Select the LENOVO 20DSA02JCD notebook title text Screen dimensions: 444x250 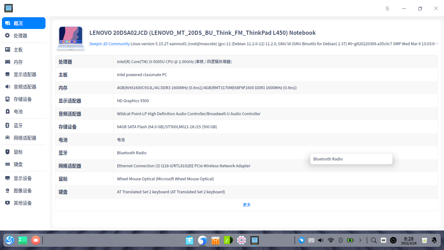point(202,33)
